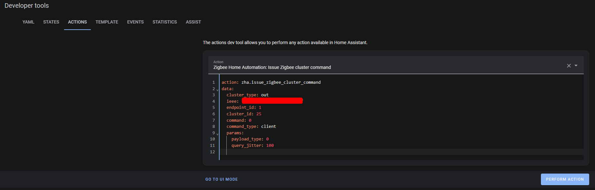This screenshot has width=595, height=190.
Task: Click line number 1 in the gutter
Action: (213, 82)
